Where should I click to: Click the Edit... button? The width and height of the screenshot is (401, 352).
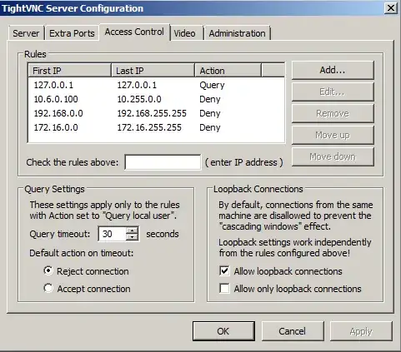click(x=333, y=92)
